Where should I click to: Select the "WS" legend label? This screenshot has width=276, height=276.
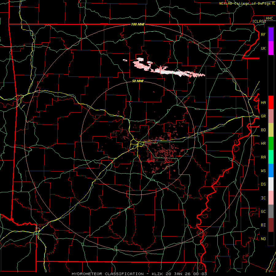point(263,171)
